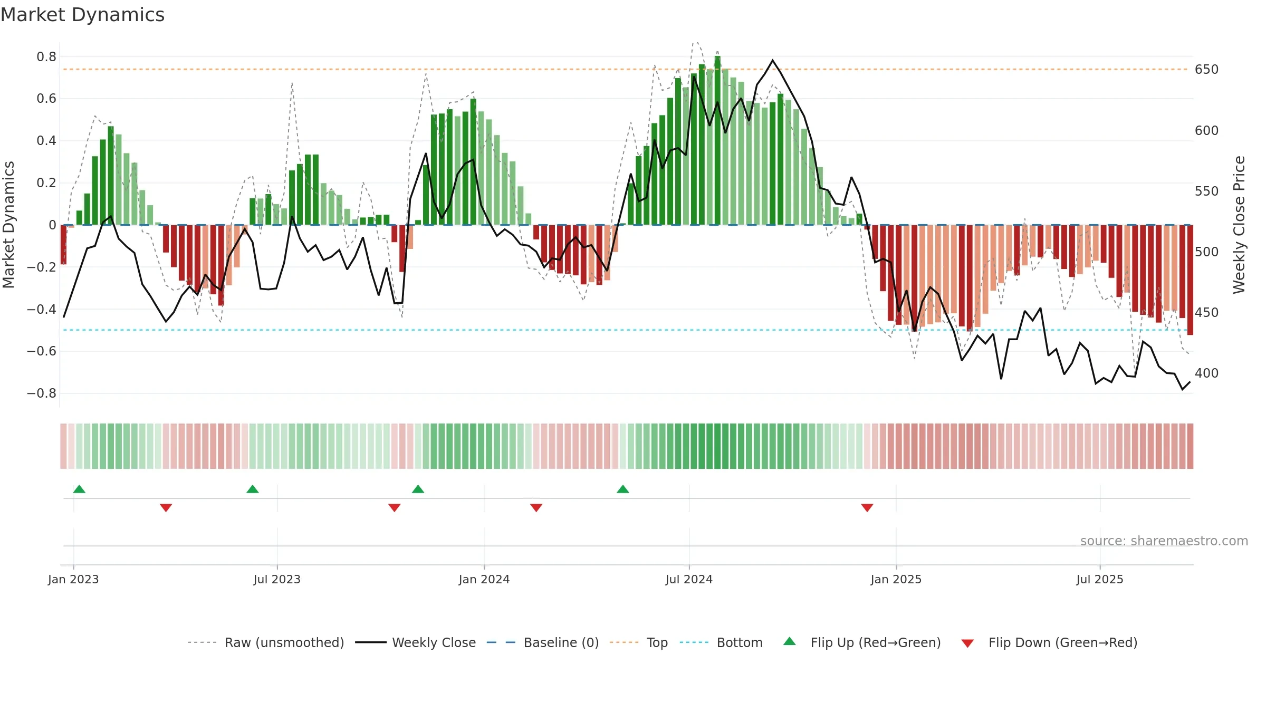Click the tallest green bar near Aug 2024
Image resolution: width=1266 pixels, height=712 pixels.
click(717, 140)
